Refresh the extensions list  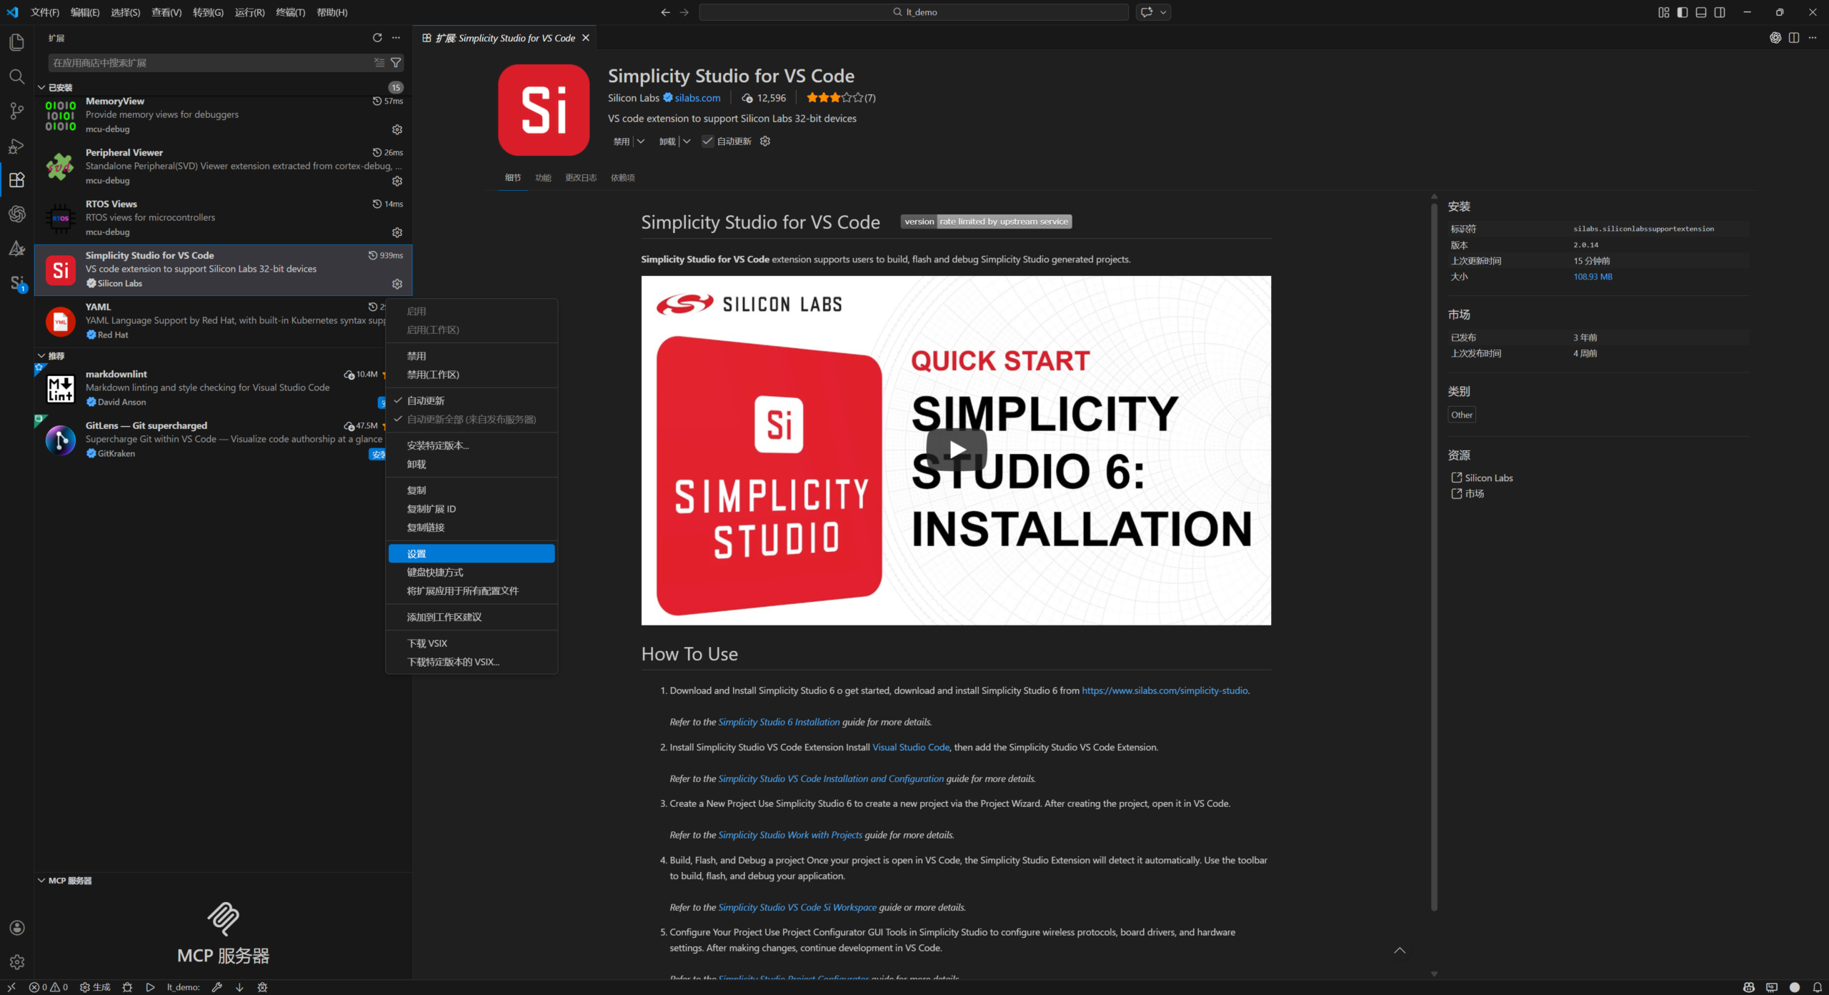click(377, 38)
